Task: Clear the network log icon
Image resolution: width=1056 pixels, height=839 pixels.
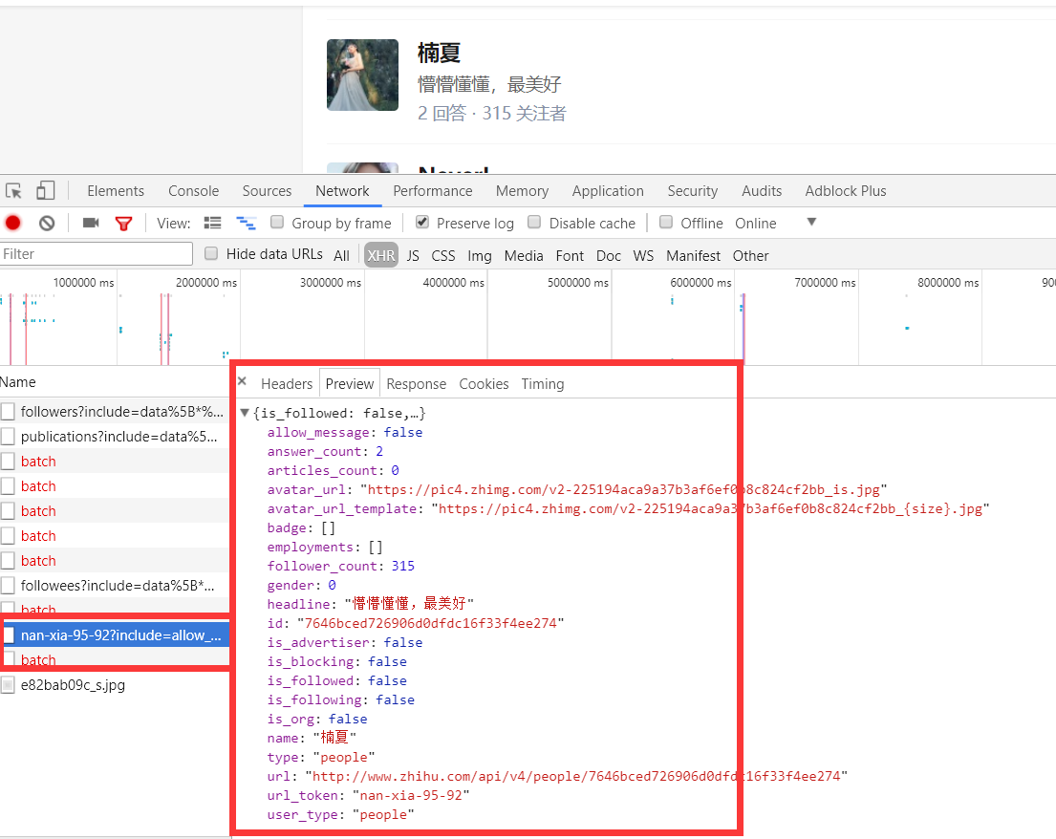Action: [x=47, y=223]
